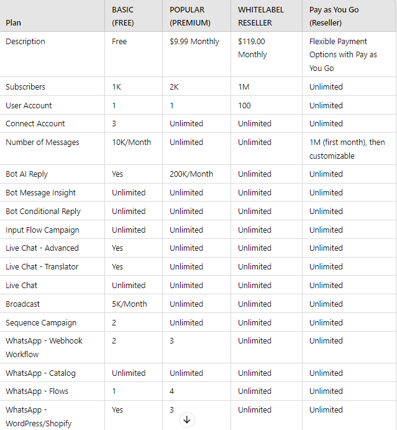Image resolution: width=397 pixels, height=430 pixels.
Task: Select the Subscribers row label
Action: [x=25, y=87]
